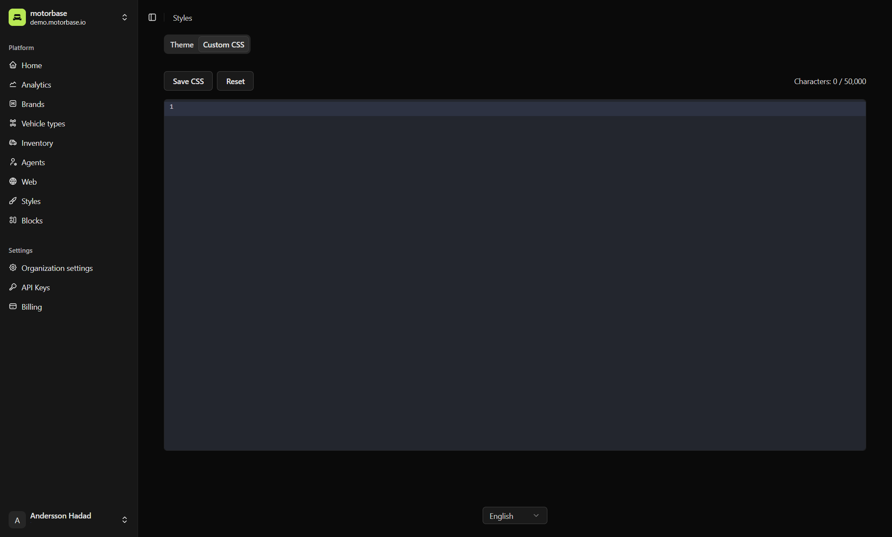Screen dimensions: 892x537
Task: Click the Styles brush icon
Action: (x=13, y=201)
